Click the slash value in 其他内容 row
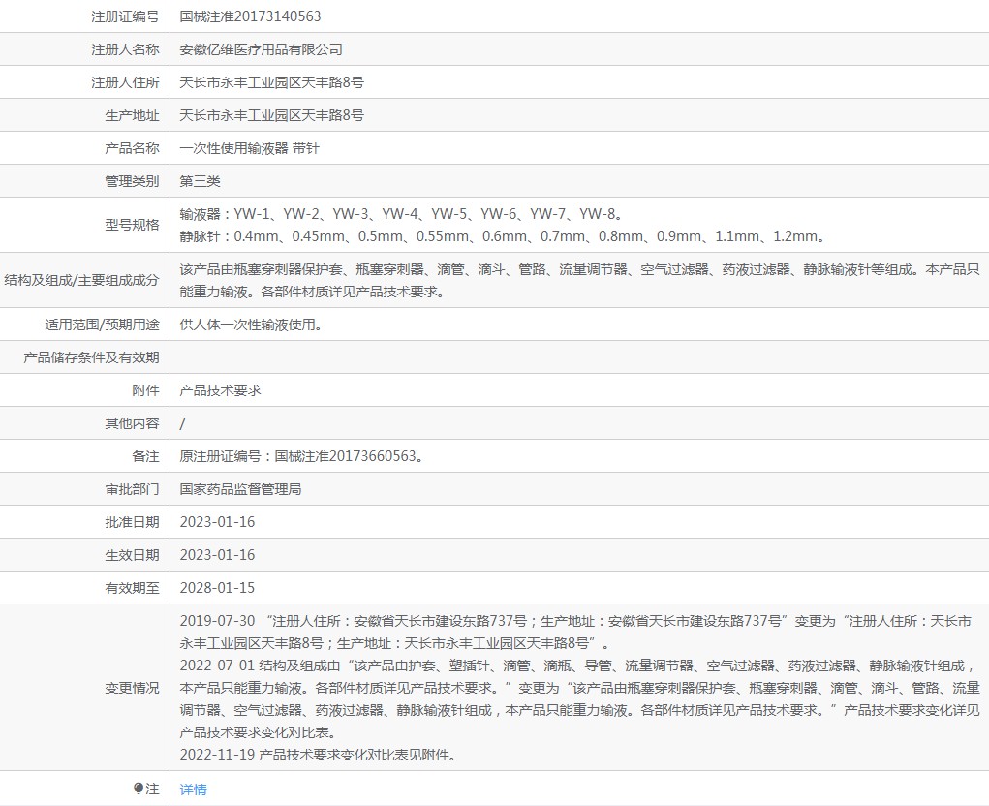989x806 pixels. [183, 423]
